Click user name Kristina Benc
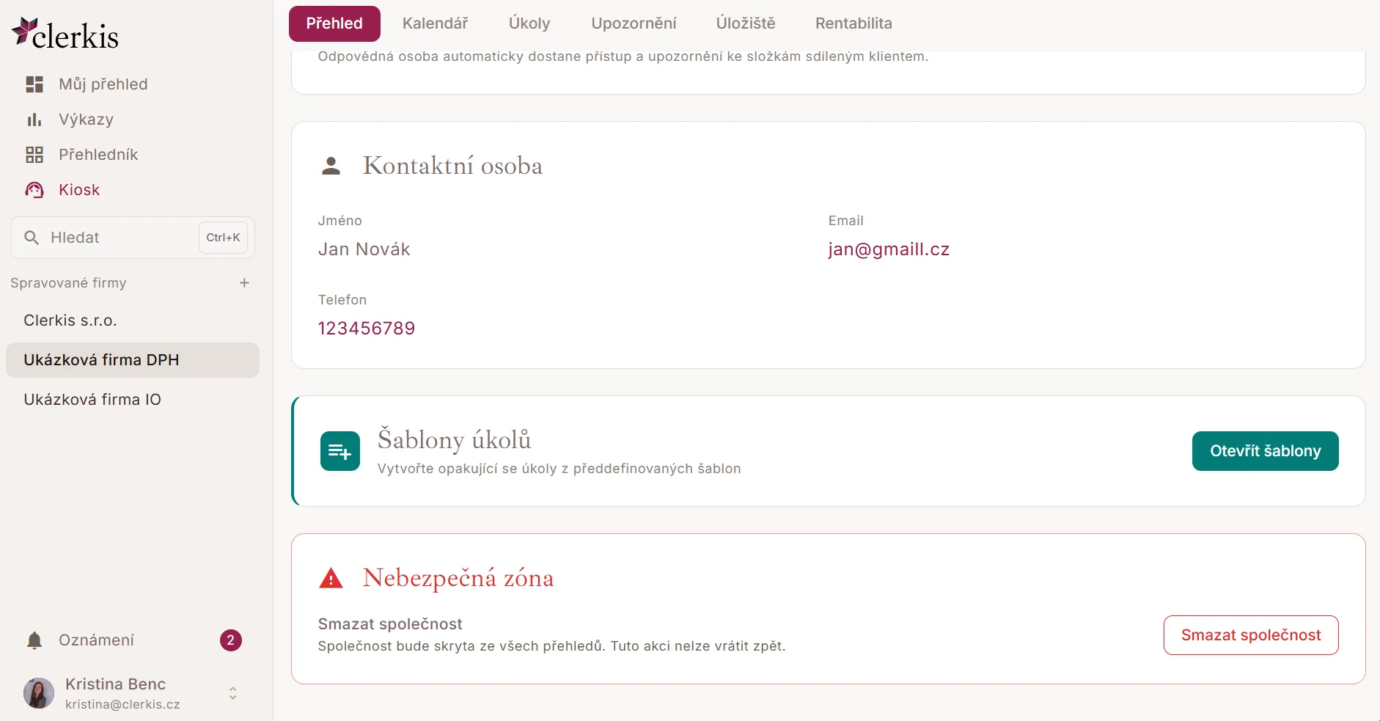 pos(116,684)
